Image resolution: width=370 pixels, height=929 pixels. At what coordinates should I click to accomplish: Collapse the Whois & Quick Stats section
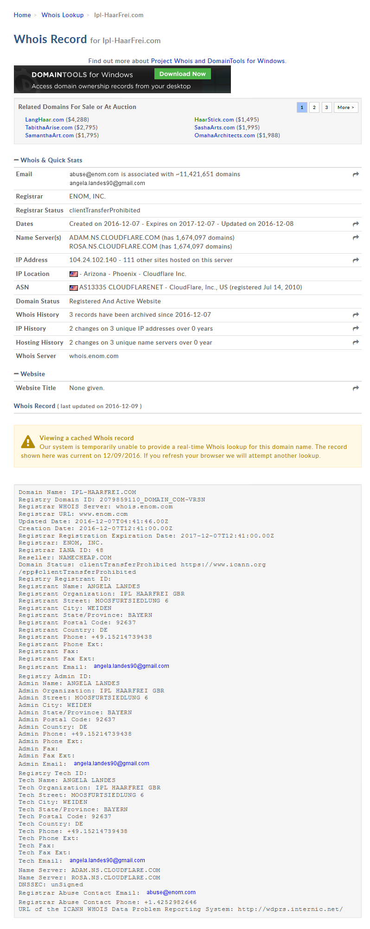point(48,160)
